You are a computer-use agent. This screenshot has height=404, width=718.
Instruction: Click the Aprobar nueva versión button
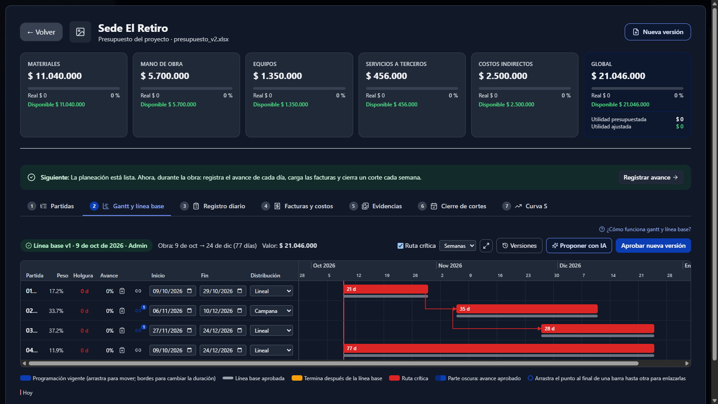tap(653, 246)
